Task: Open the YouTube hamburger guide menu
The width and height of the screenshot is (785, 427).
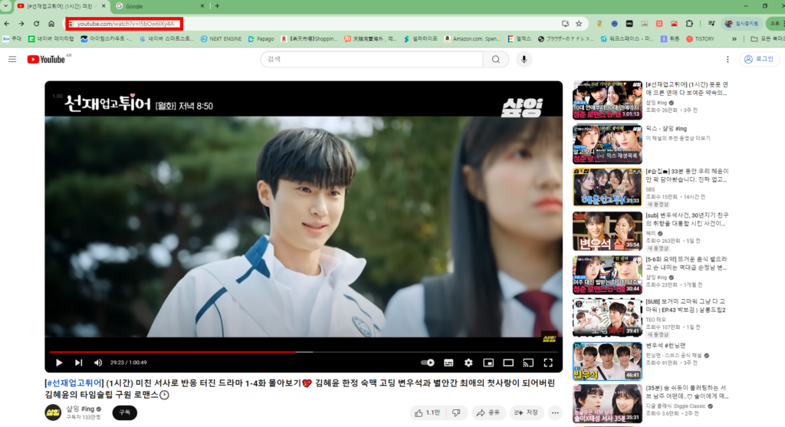Action: point(12,59)
